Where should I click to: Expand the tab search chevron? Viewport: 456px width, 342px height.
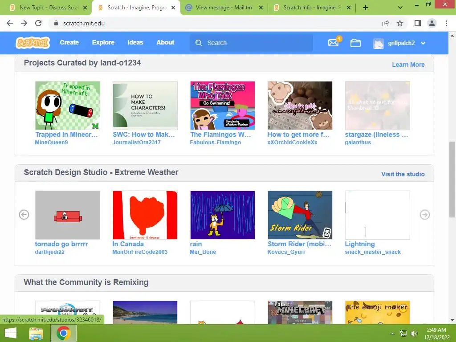pos(400,8)
